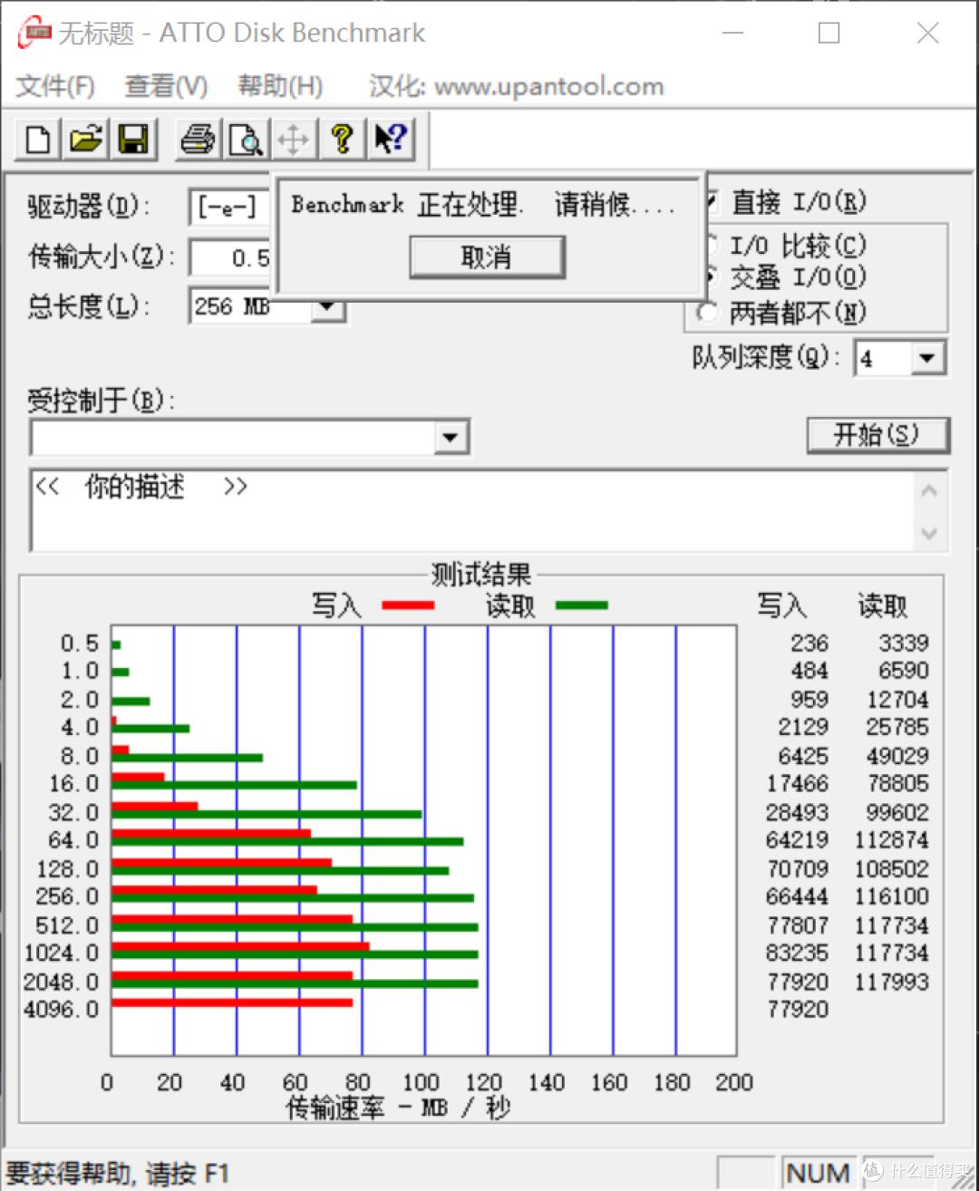Expand the 受控制于 dropdown list
Screen dimensions: 979x1191
pos(451,438)
